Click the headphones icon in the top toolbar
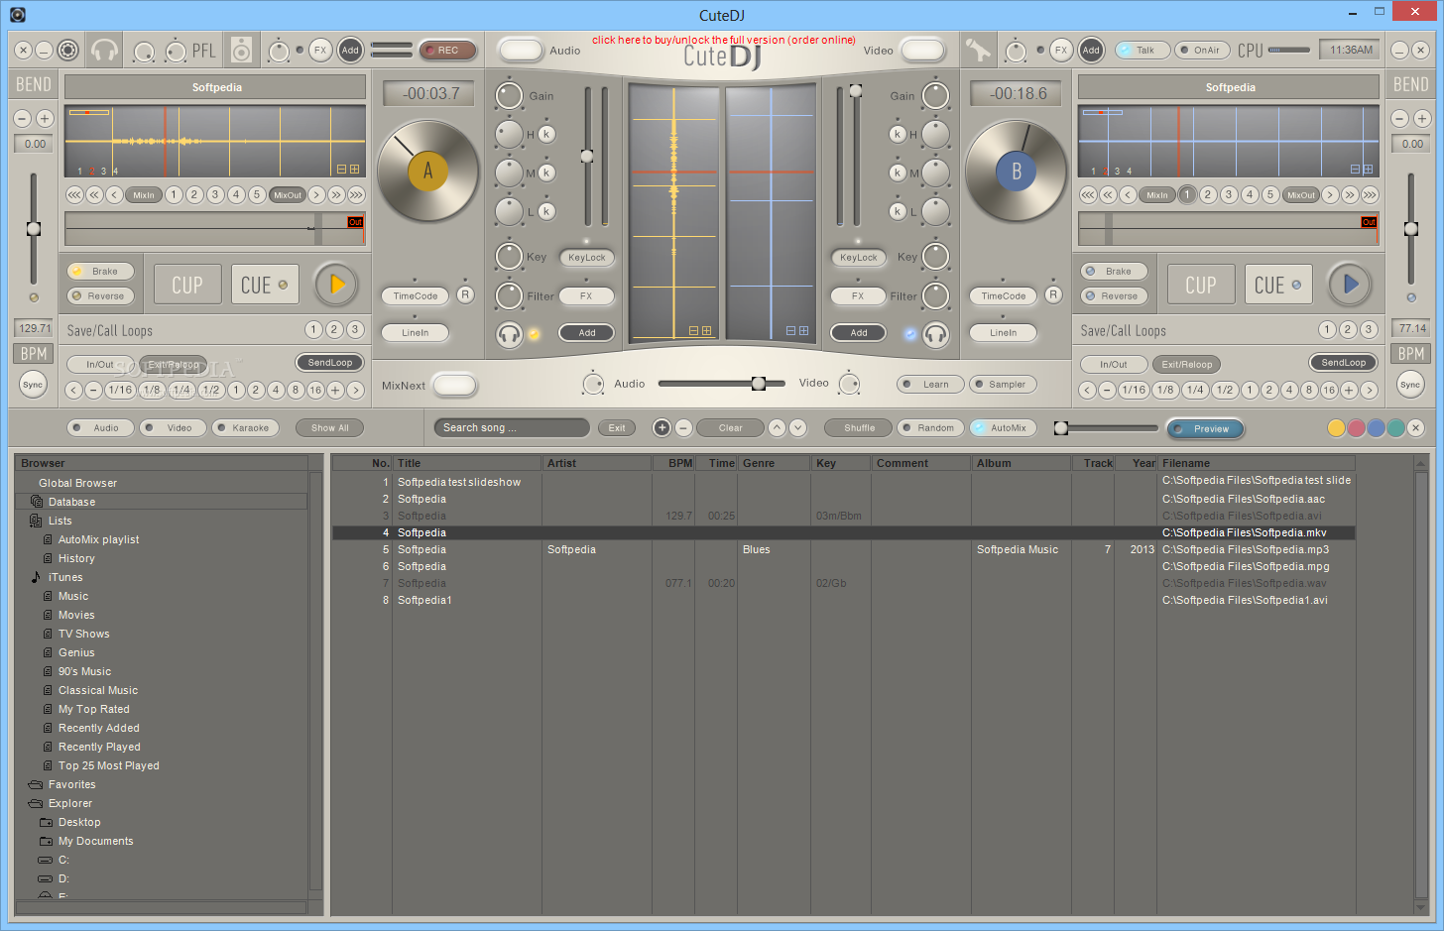The image size is (1444, 931). tap(104, 50)
